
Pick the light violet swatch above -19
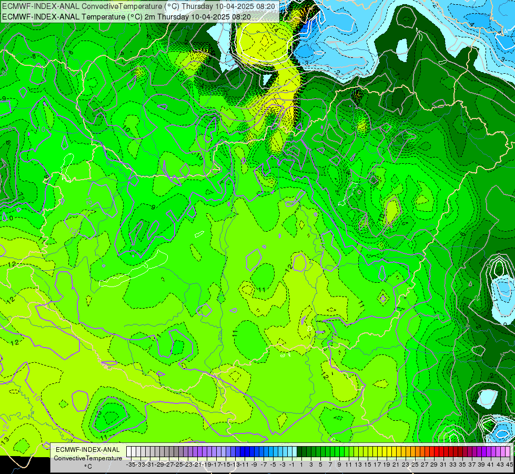(x=204, y=452)
